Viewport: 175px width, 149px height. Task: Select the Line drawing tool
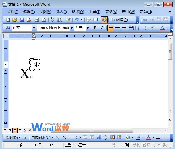(57, 137)
